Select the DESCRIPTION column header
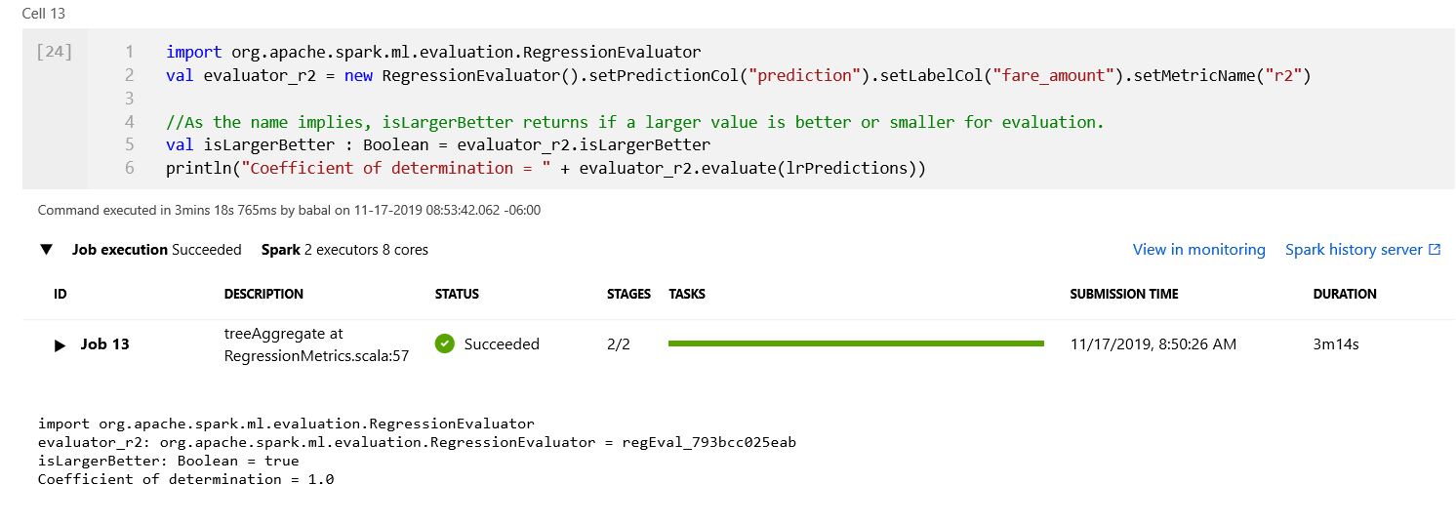 point(263,294)
